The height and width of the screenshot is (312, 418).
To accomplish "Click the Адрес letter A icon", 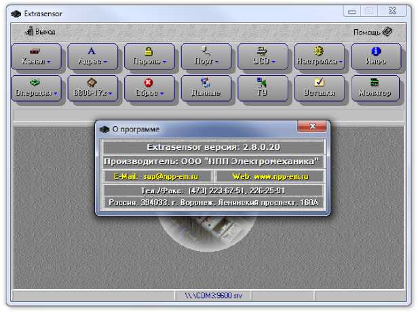I will click(92, 51).
